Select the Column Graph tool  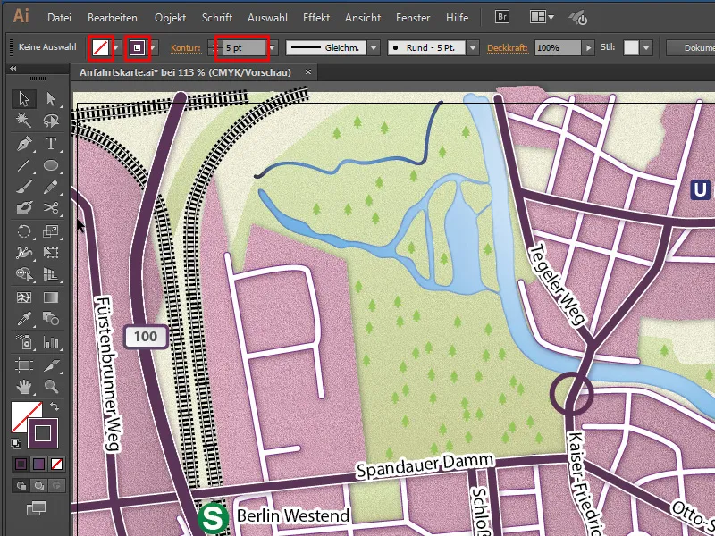tap(51, 342)
